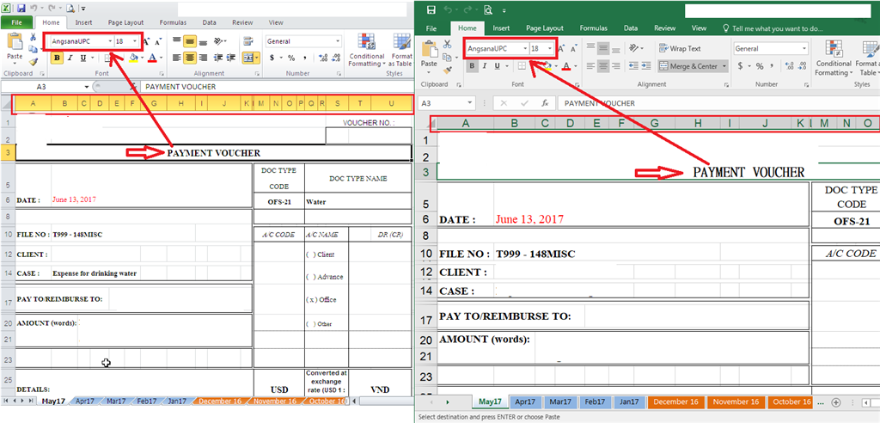
Task: Open Merge & Center dropdown arrow in right window
Action: click(x=724, y=65)
